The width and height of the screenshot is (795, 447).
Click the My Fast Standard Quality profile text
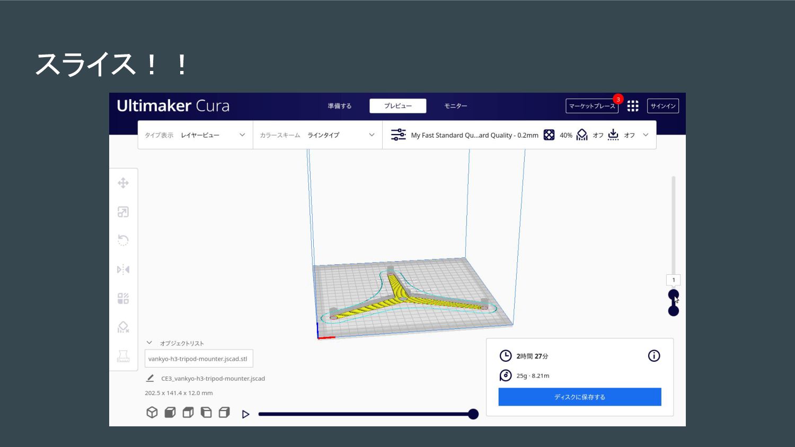coord(474,136)
